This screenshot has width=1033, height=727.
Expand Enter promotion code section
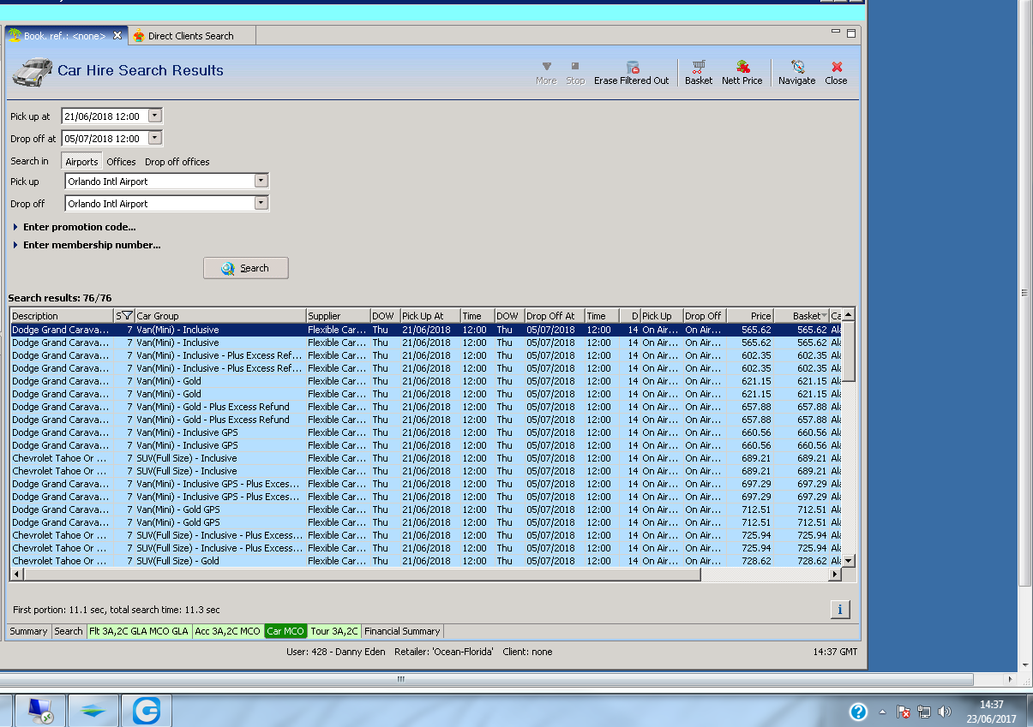[75, 227]
